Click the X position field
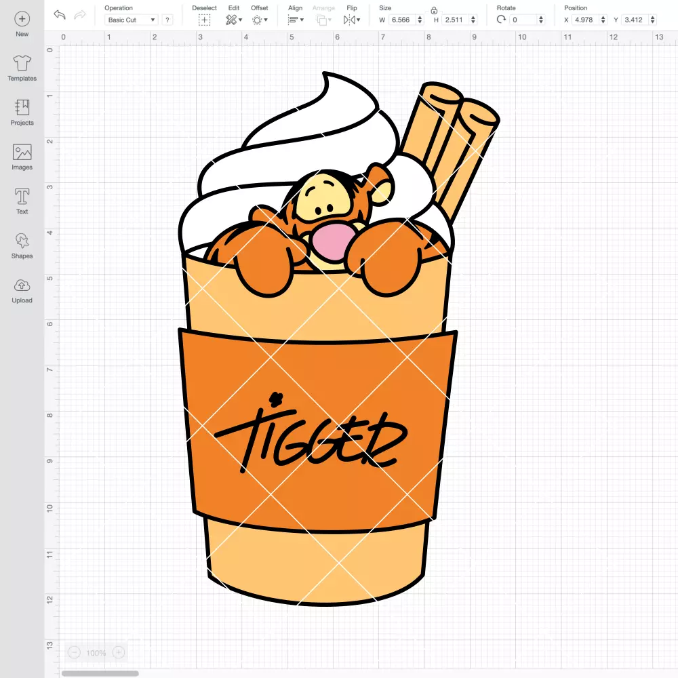The width and height of the screenshot is (678, 678). point(585,20)
